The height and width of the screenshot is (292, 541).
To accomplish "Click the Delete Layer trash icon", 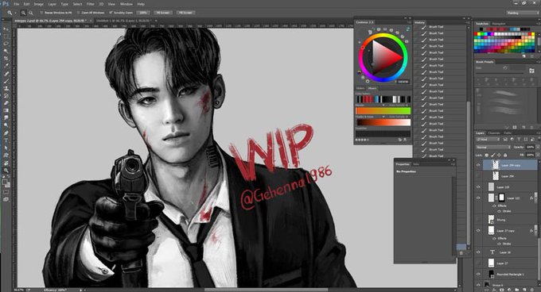I will coord(533,290).
